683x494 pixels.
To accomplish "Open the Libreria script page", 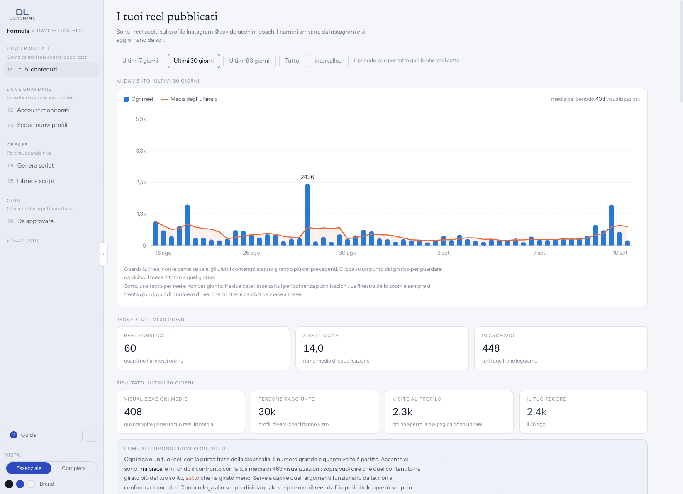I will [x=51, y=181].
